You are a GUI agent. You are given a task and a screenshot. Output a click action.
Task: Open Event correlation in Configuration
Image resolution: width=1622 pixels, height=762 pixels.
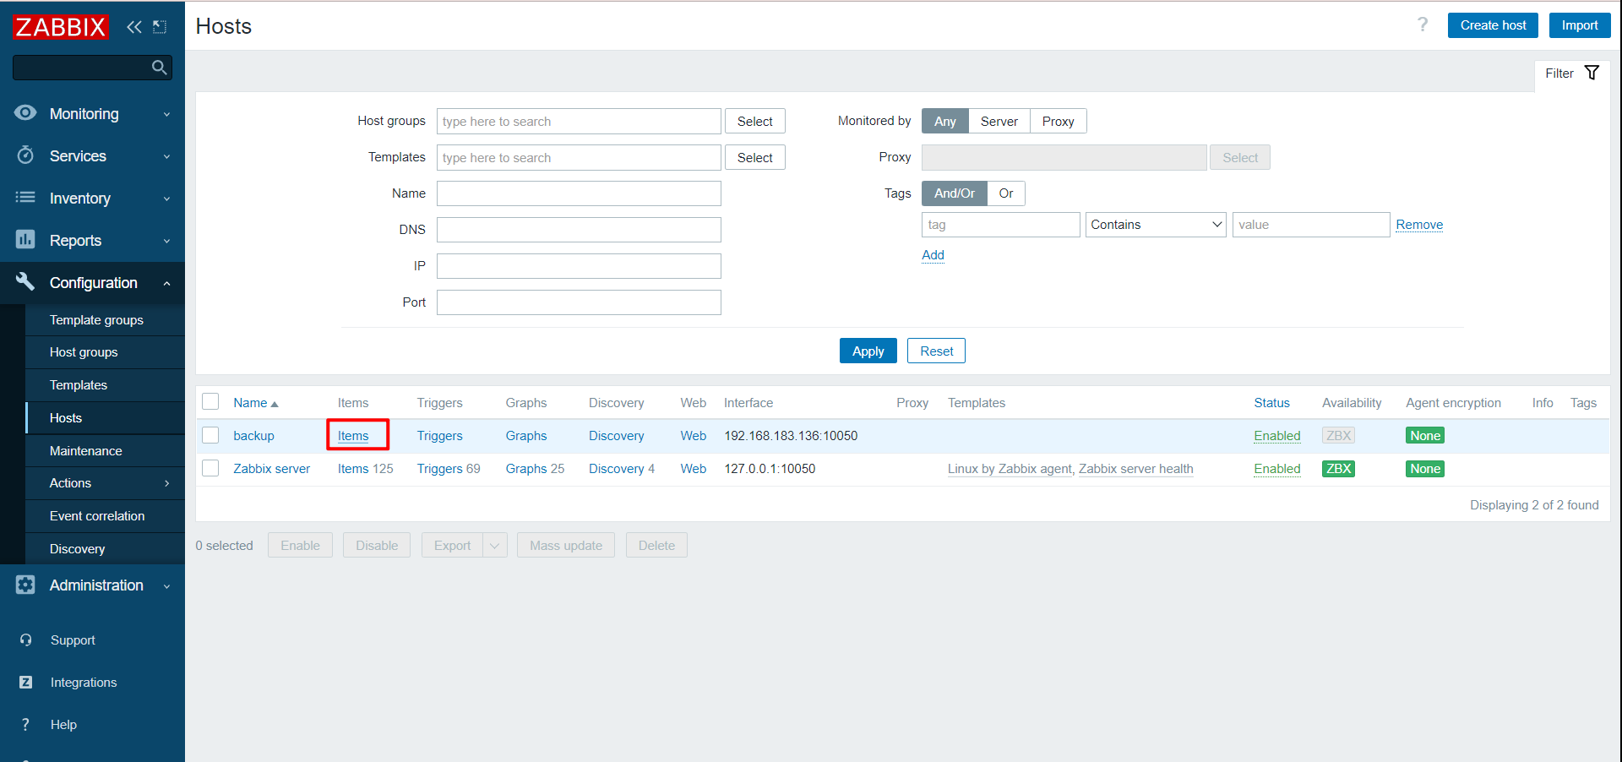97,516
